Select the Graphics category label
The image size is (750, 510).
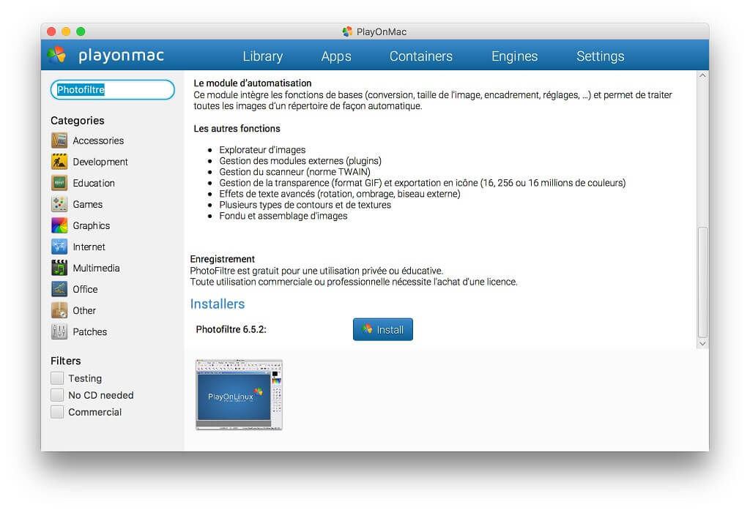[x=92, y=225]
